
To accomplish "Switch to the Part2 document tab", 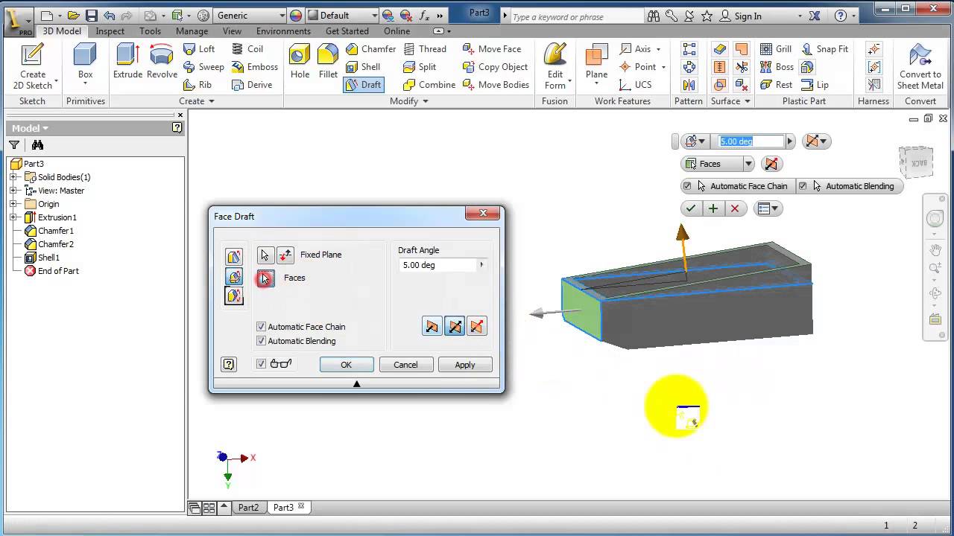I will [248, 508].
